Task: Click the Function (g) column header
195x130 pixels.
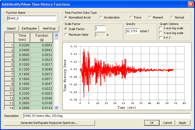Action: pyautogui.click(x=42, y=38)
